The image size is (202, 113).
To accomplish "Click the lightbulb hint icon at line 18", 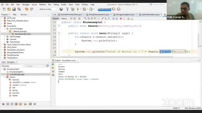I will point(55,51).
